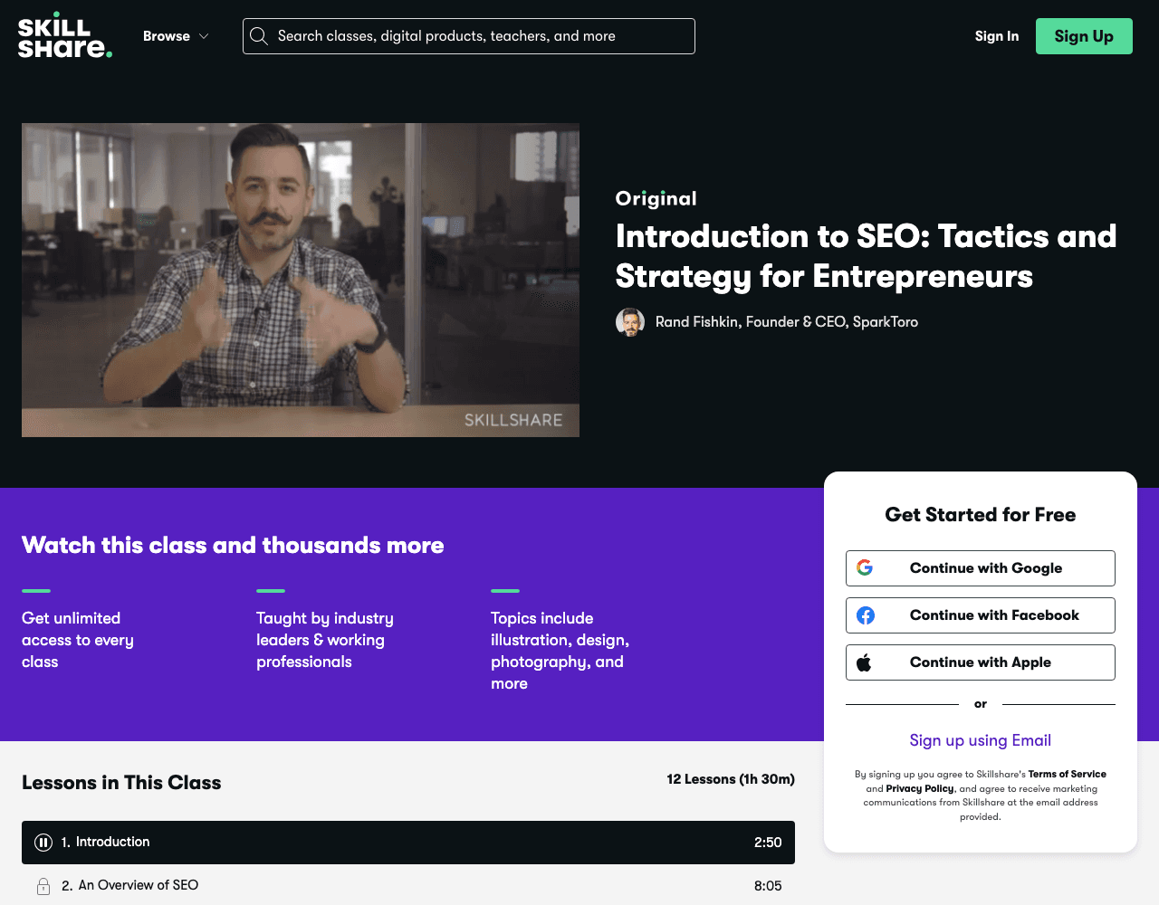Click the Facebook logo icon
The height and width of the screenshot is (905, 1159).
[x=866, y=615]
